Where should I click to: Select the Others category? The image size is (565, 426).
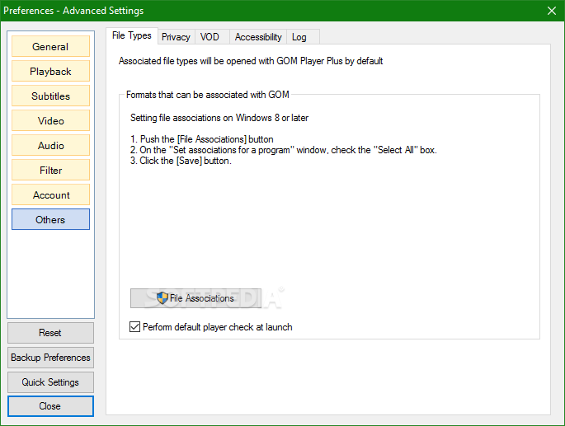[x=50, y=219]
